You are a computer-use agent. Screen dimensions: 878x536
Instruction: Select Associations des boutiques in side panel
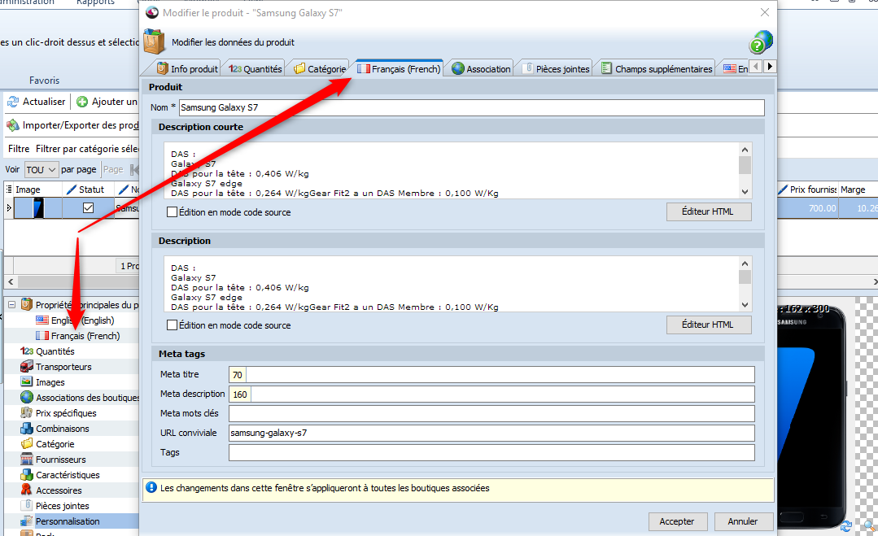(80, 398)
